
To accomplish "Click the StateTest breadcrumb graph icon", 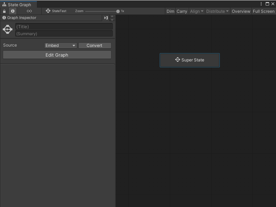I will pos(48,11).
